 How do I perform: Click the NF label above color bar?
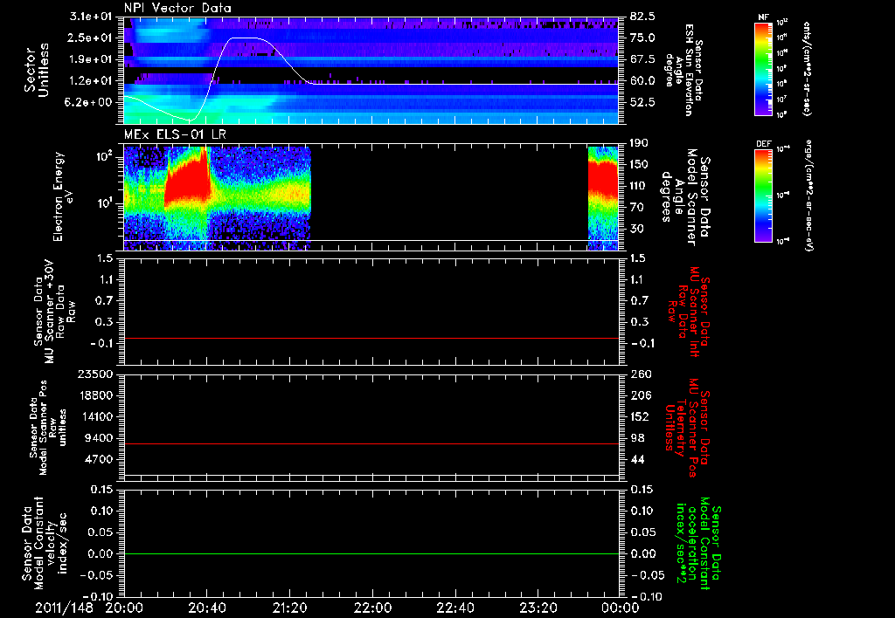[763, 17]
